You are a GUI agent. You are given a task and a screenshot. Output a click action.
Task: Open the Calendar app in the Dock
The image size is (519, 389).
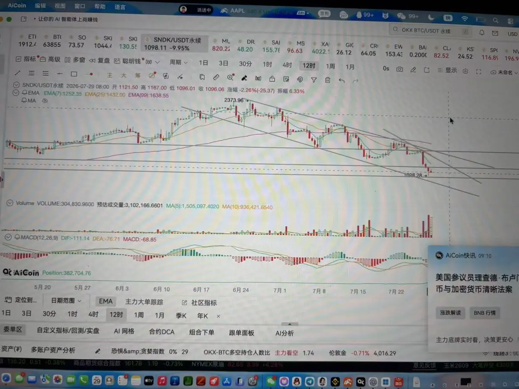click(97, 380)
